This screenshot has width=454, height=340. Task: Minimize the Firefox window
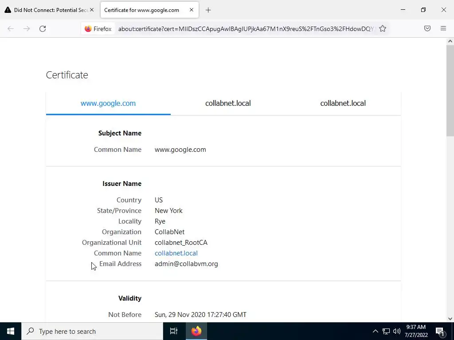click(403, 10)
